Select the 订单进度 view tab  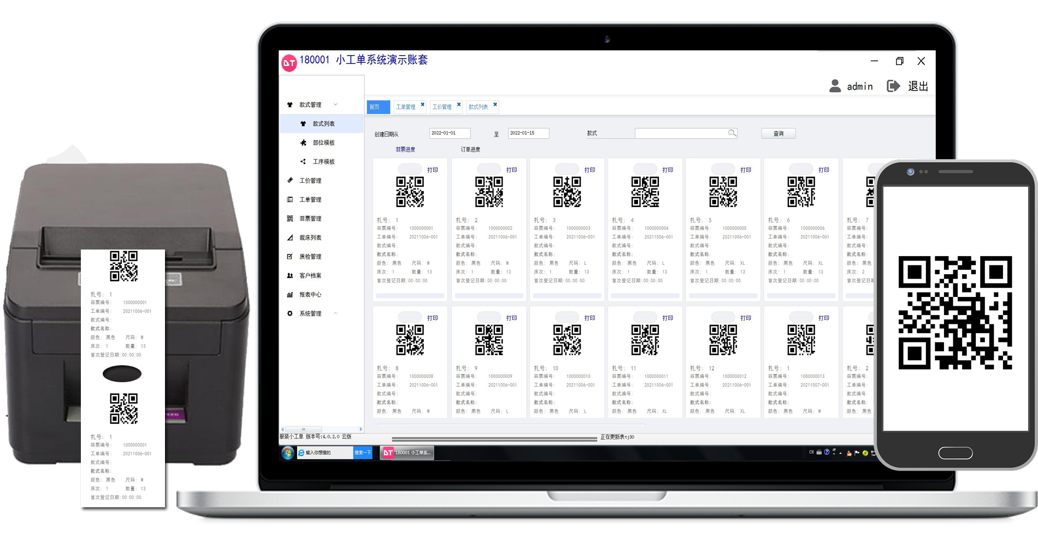[470, 150]
